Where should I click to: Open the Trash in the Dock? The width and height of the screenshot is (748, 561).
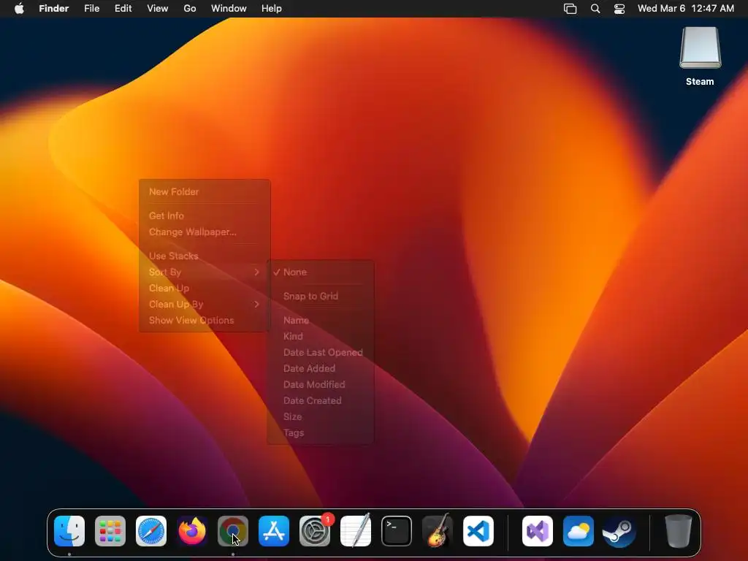(x=679, y=531)
